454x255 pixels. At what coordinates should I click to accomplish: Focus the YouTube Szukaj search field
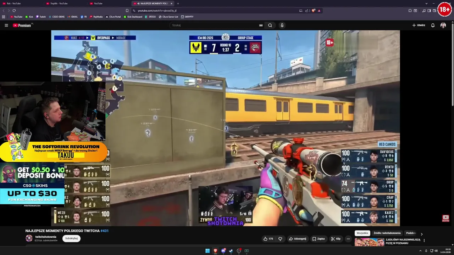pyautogui.click(x=215, y=25)
